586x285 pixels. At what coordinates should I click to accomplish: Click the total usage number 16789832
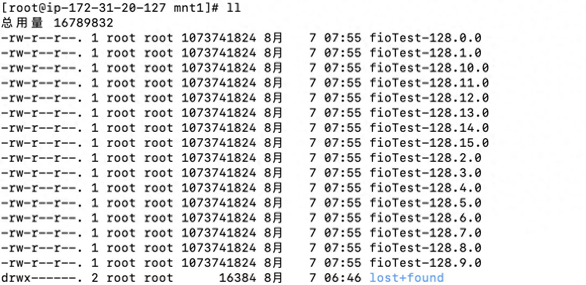click(84, 23)
